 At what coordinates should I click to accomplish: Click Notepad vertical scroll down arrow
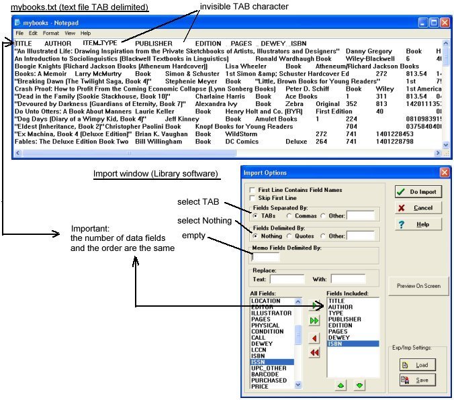tap(445, 145)
